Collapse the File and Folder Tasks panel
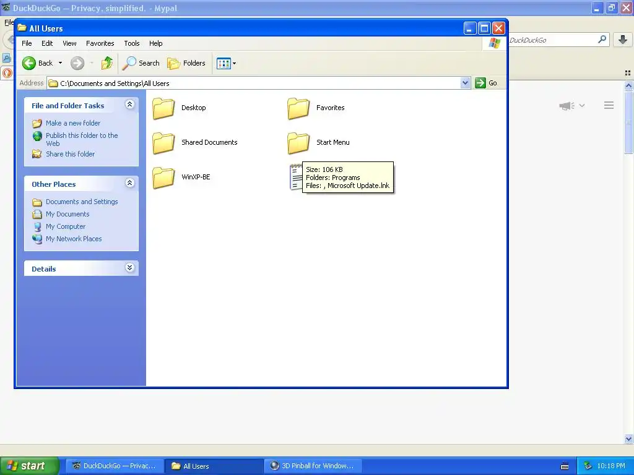 pyautogui.click(x=129, y=105)
